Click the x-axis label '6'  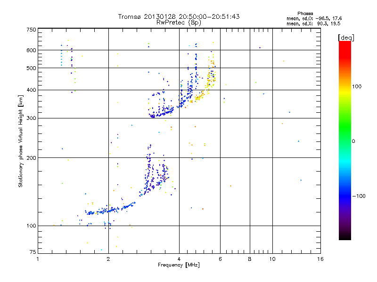pyautogui.click(x=220, y=259)
